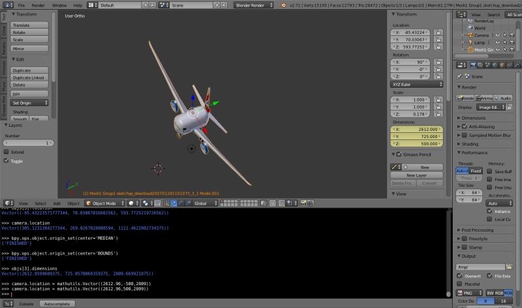The image size is (522, 308).
Task: Open the Render menu
Action: tap(38, 5)
